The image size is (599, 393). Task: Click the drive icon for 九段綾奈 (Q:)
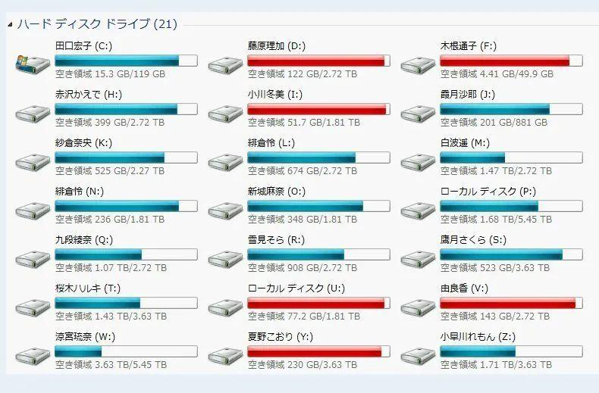(x=32, y=257)
